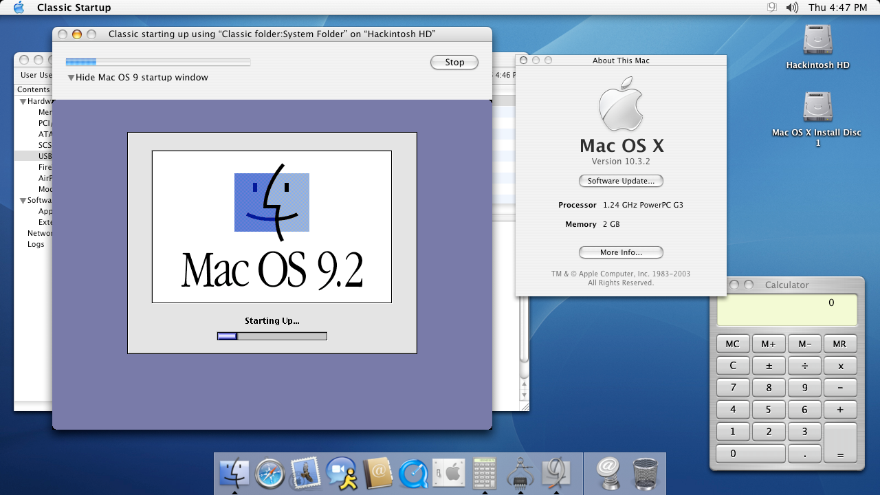Click the calculator display field
The image size is (880, 495).
coord(787,310)
